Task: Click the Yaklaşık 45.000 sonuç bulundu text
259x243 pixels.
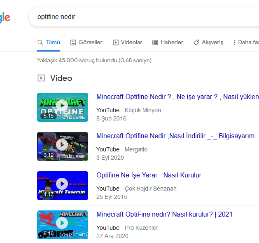Action: point(94,60)
